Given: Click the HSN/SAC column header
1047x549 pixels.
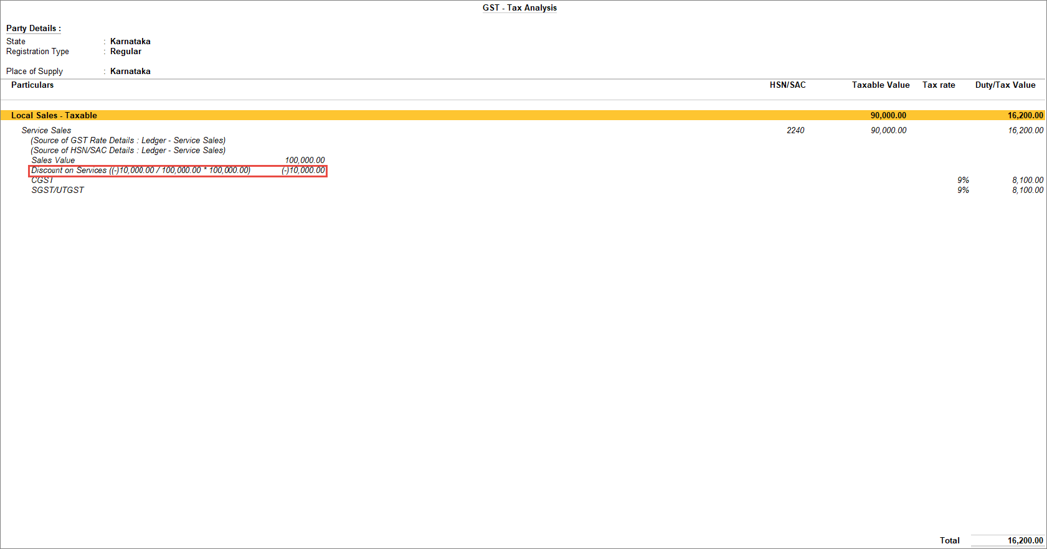Looking at the screenshot, I should pos(787,85).
